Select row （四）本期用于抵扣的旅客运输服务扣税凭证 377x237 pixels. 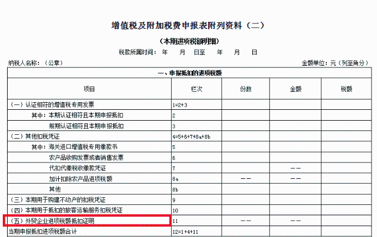[190, 210]
